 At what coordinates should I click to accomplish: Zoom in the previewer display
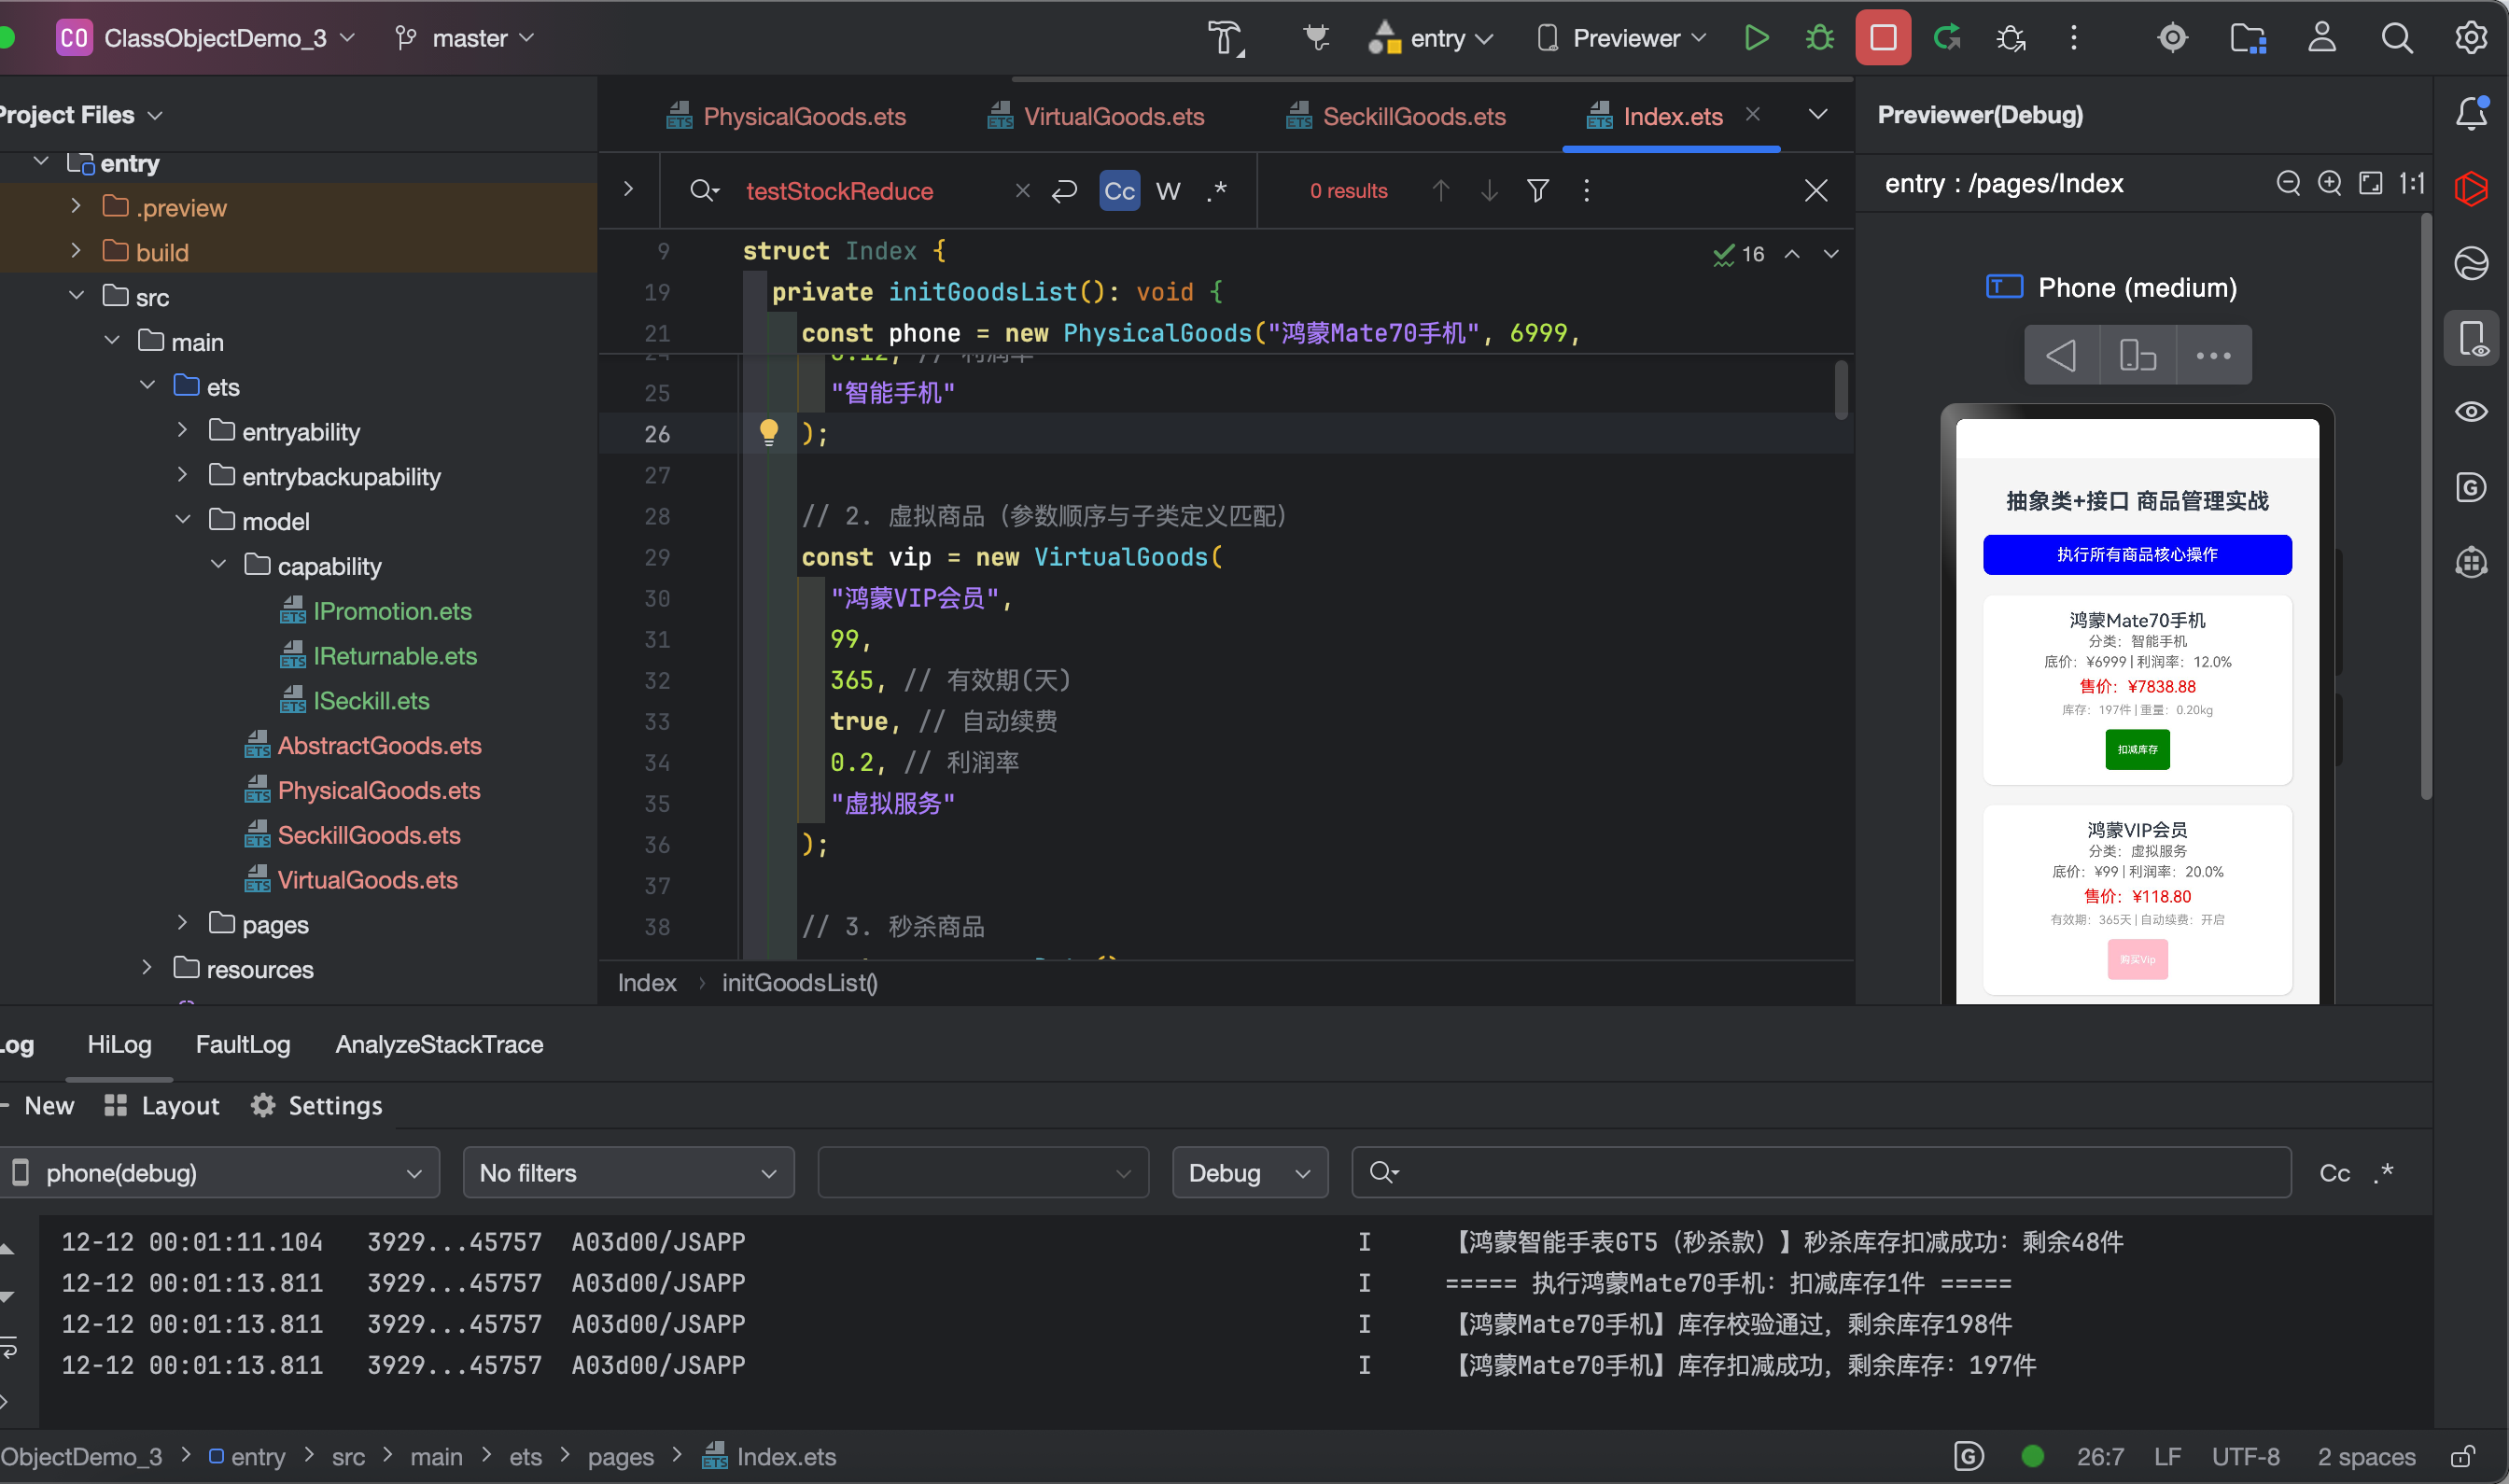[x=2329, y=183]
